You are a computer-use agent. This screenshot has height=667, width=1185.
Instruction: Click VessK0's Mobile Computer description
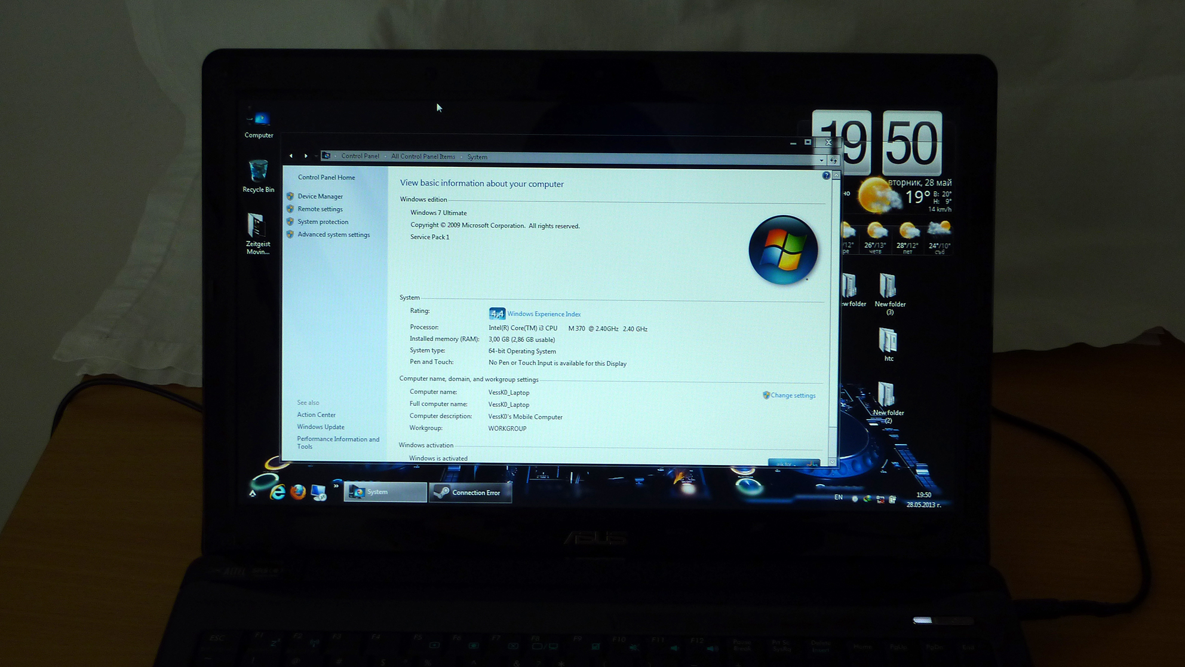[526, 417]
